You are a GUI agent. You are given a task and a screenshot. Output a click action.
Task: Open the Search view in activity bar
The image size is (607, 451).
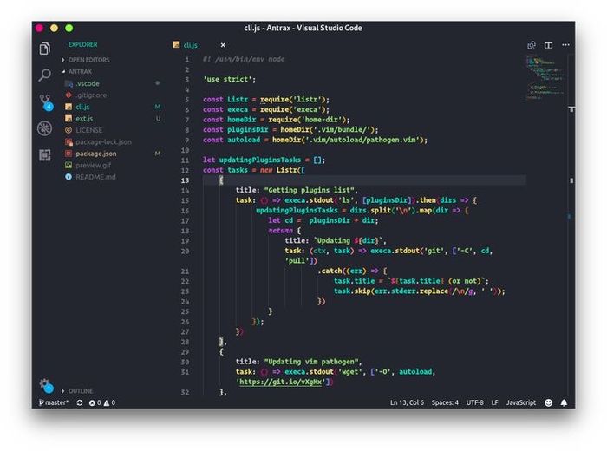coord(45,75)
